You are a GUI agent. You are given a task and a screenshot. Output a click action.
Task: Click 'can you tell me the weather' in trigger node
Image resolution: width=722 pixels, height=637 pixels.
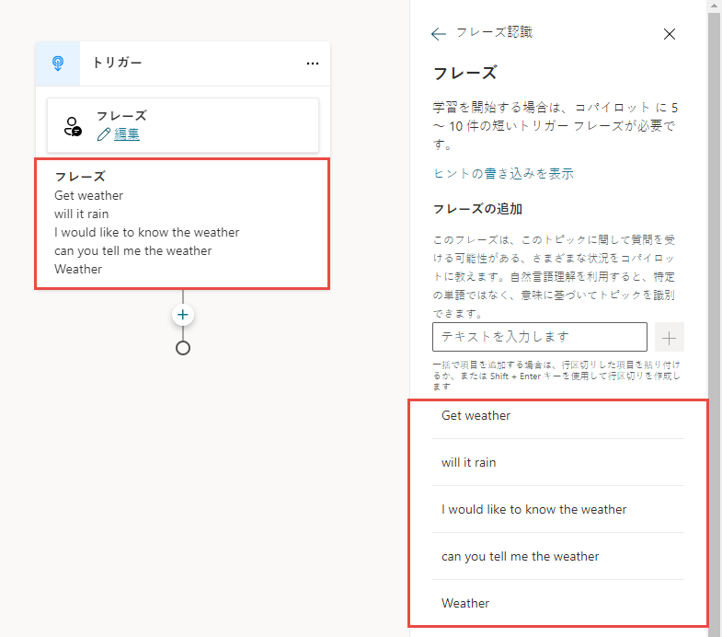[x=133, y=250]
